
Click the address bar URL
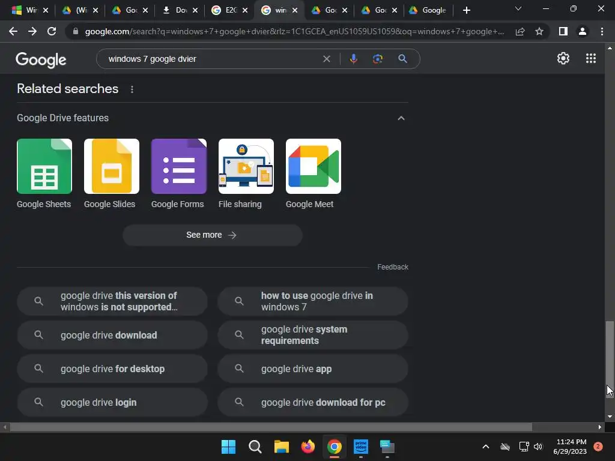pyautogui.click(x=294, y=31)
